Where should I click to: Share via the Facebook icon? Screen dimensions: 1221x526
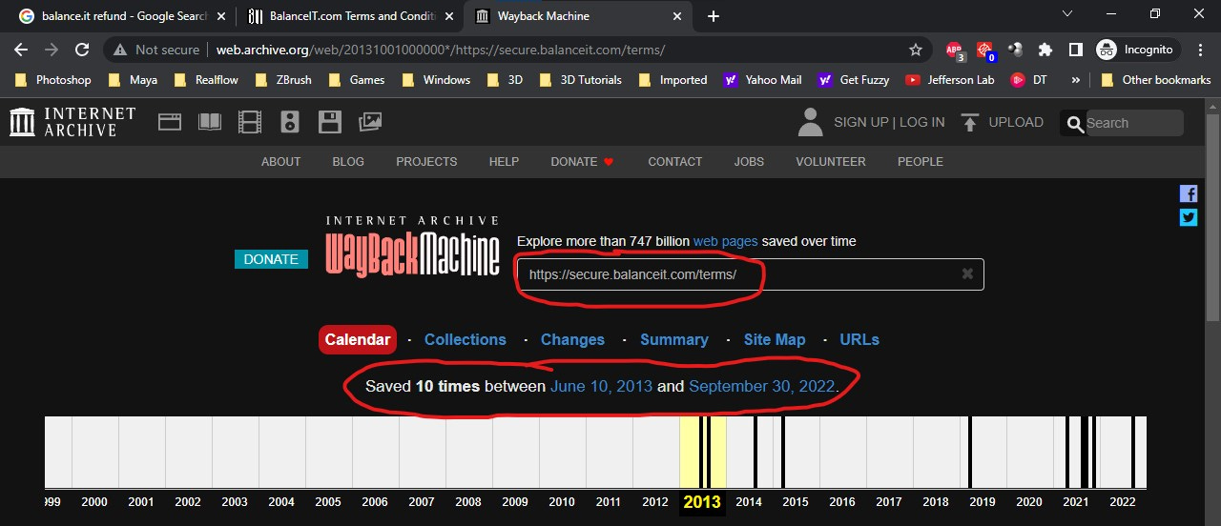[1189, 193]
